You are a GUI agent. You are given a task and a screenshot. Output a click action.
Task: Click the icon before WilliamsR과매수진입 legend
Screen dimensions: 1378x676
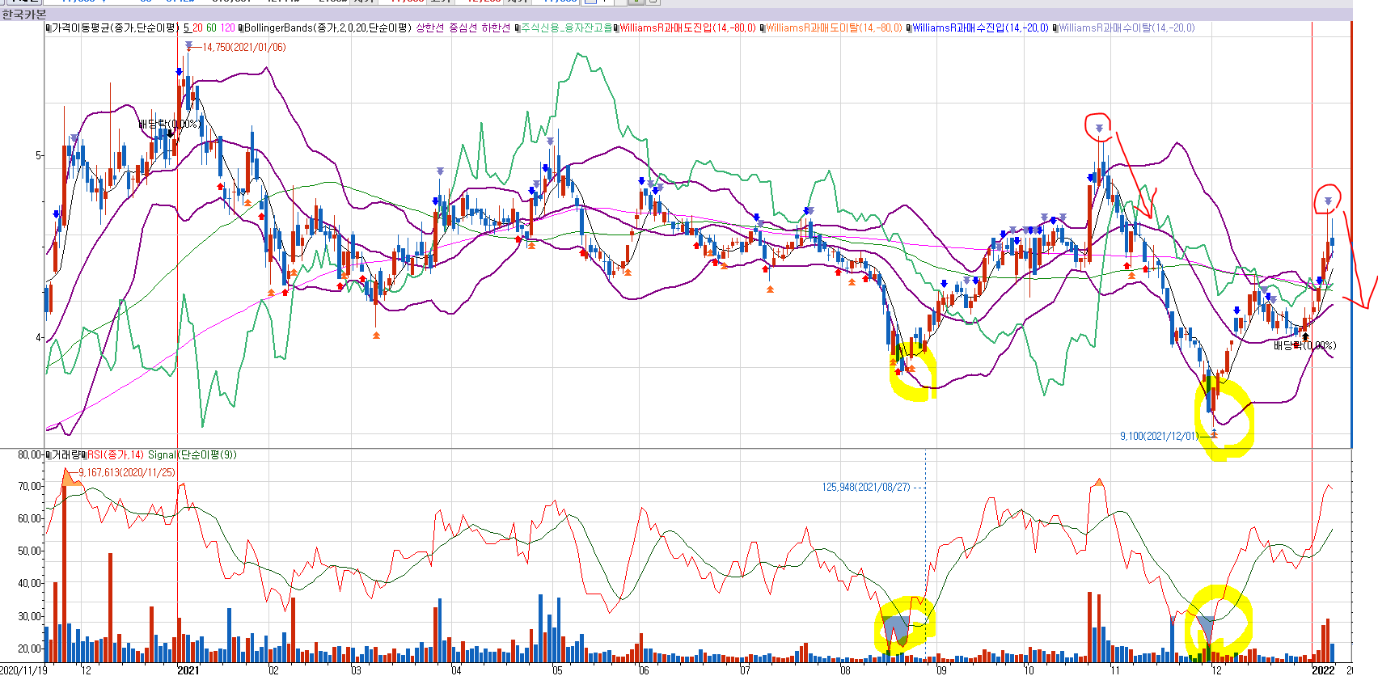pyautogui.click(x=908, y=27)
